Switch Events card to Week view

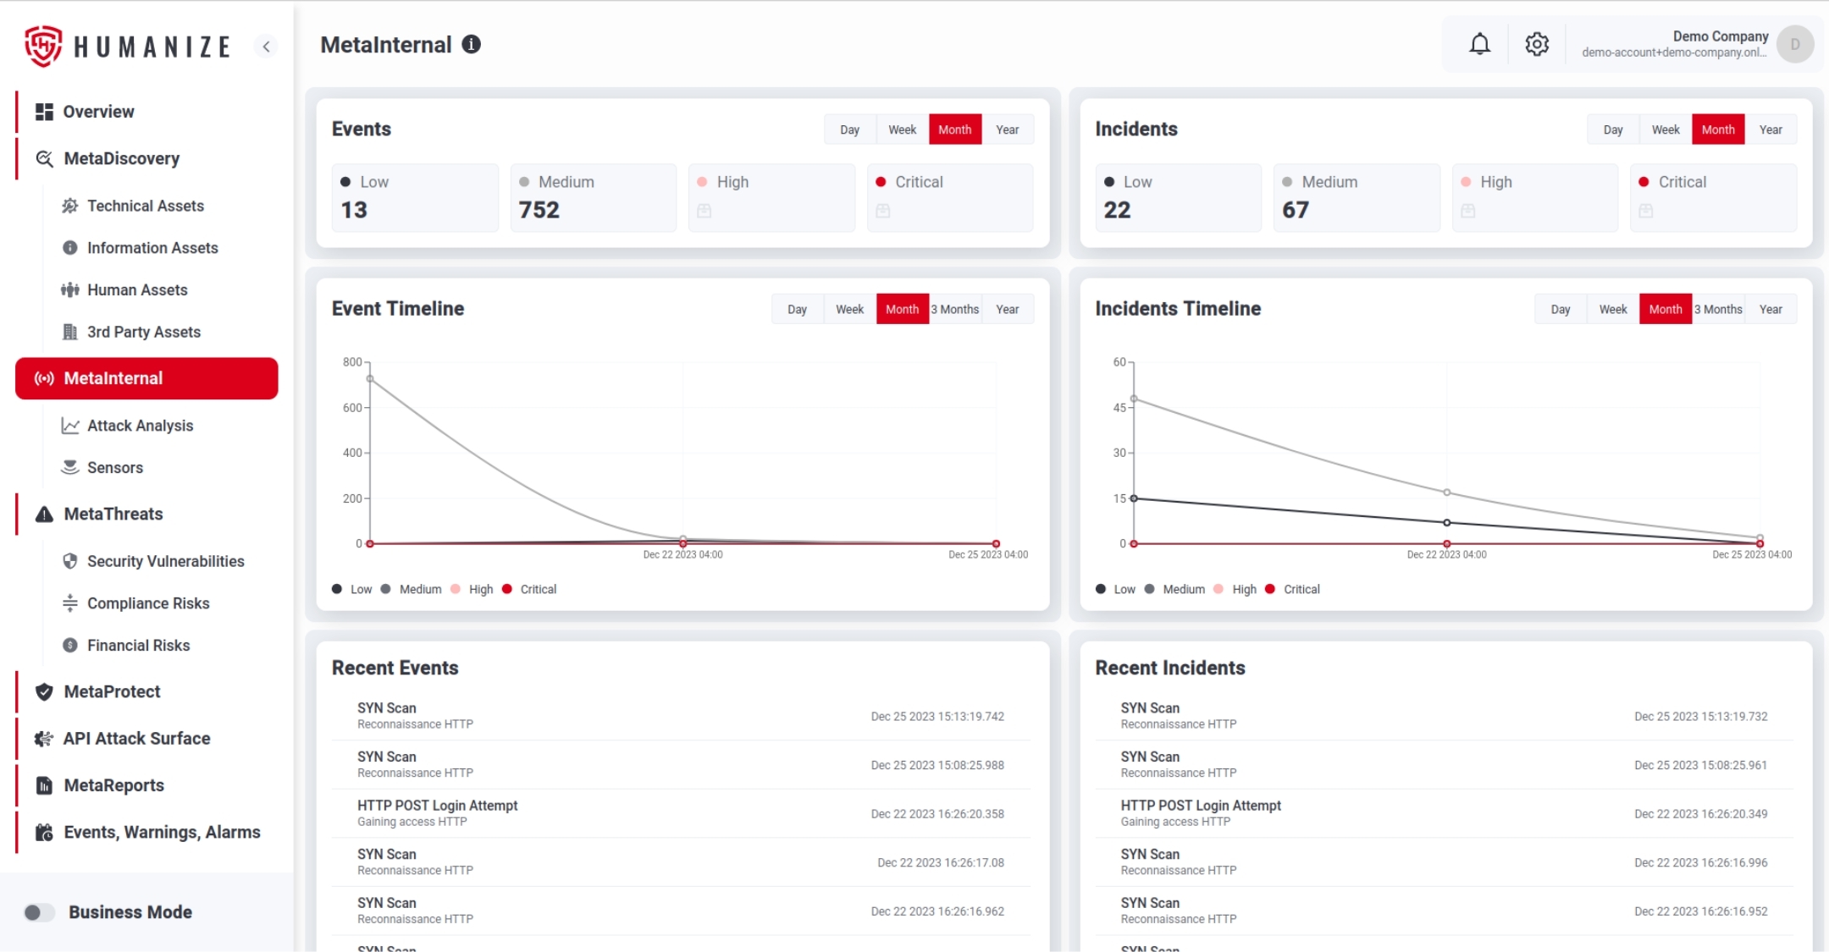[x=902, y=129]
